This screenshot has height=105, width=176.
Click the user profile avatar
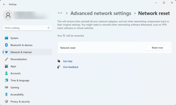coord(8,15)
